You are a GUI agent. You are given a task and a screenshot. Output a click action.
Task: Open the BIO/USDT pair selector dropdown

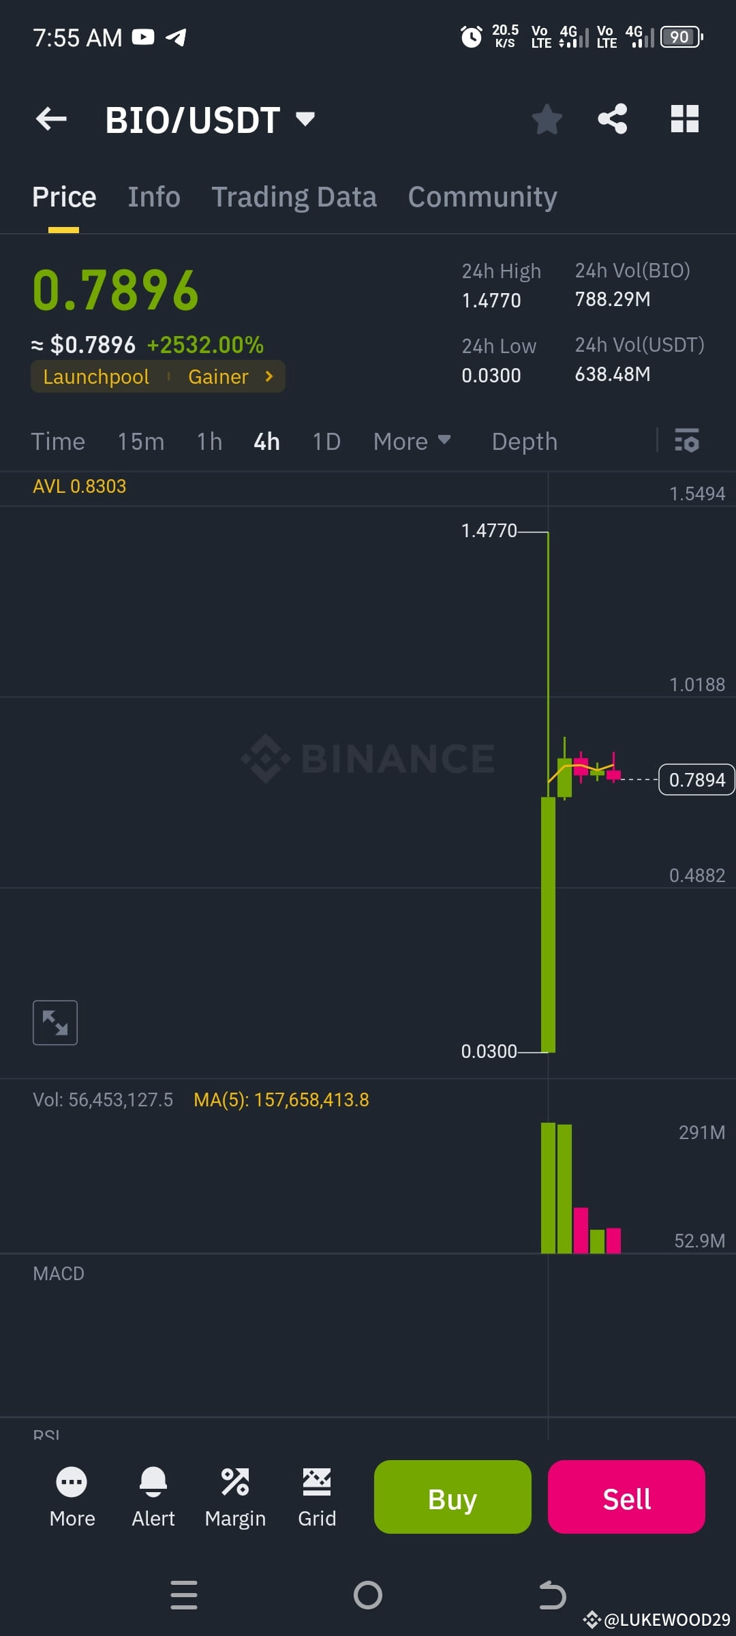point(305,119)
